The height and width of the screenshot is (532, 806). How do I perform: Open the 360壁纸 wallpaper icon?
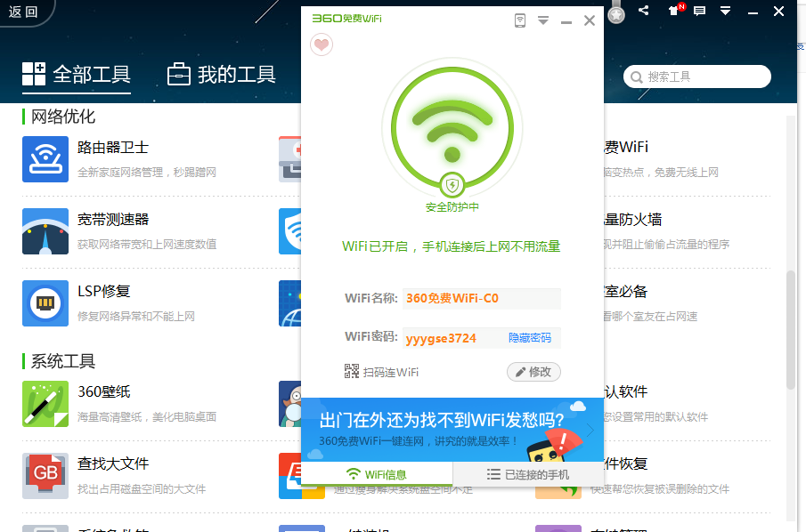click(45, 404)
